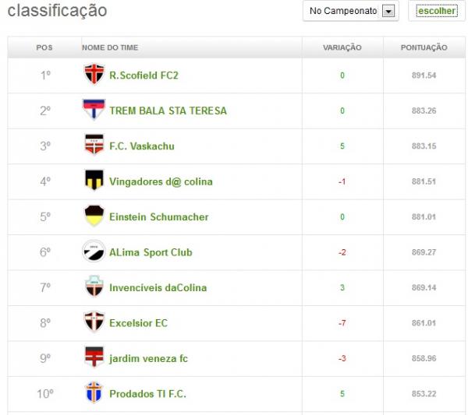Click the F.C. Vaskachu team crest

coord(94,146)
